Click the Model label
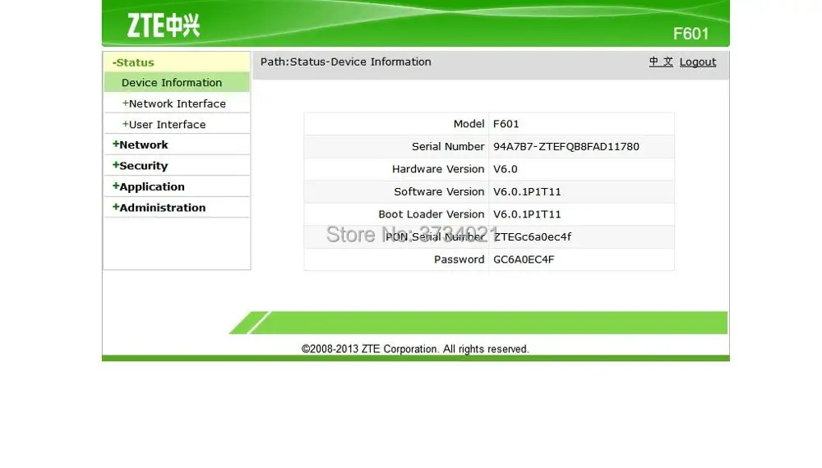Viewport: 822px width, 468px height. (469, 124)
